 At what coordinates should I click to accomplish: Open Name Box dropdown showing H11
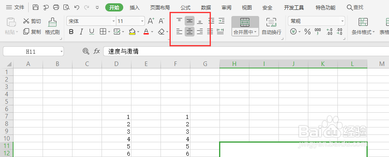[x=61, y=51]
